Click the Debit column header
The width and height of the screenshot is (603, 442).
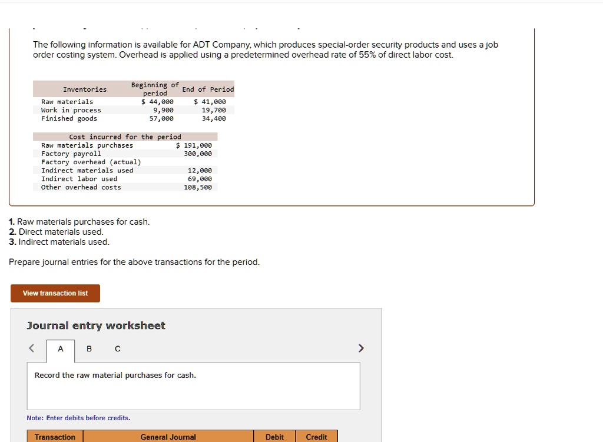(274, 437)
